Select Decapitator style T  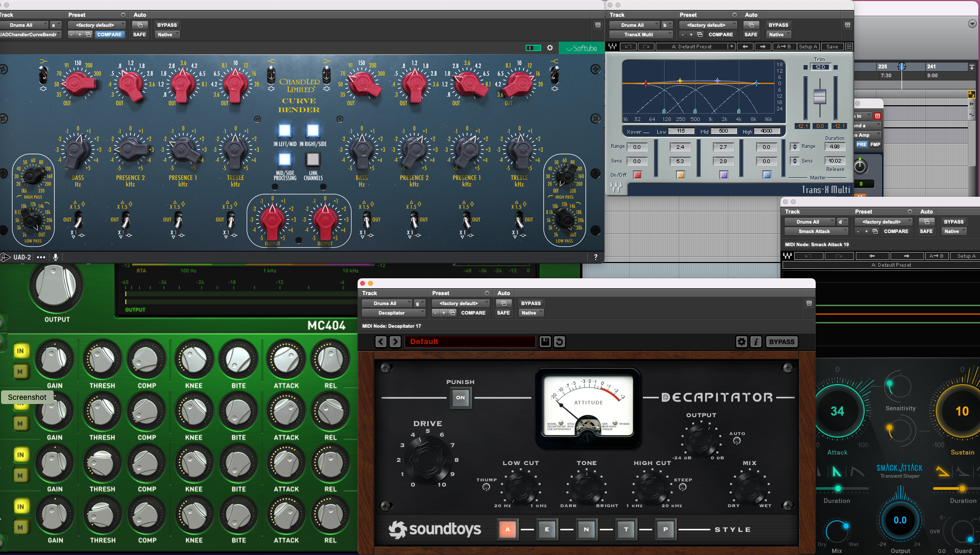[x=626, y=529]
